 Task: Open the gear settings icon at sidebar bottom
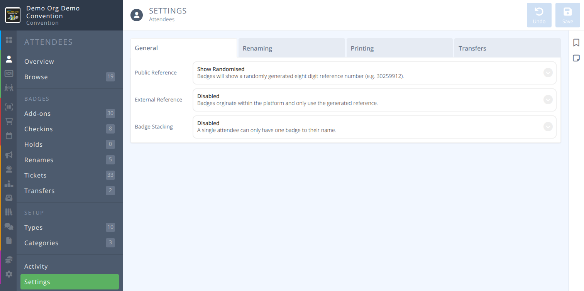coord(9,273)
